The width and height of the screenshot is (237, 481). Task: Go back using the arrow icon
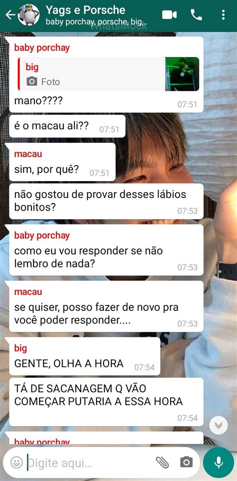click(x=10, y=15)
